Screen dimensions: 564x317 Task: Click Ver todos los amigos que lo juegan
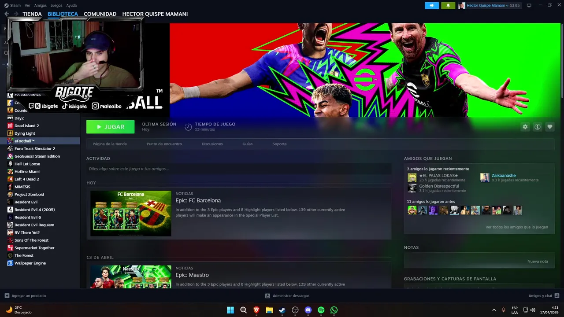517,227
